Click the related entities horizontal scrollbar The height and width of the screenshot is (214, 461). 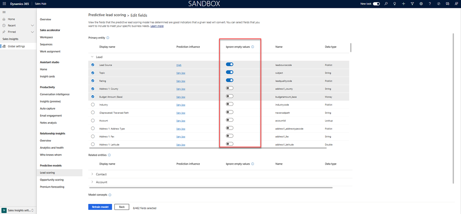(x=211, y=187)
